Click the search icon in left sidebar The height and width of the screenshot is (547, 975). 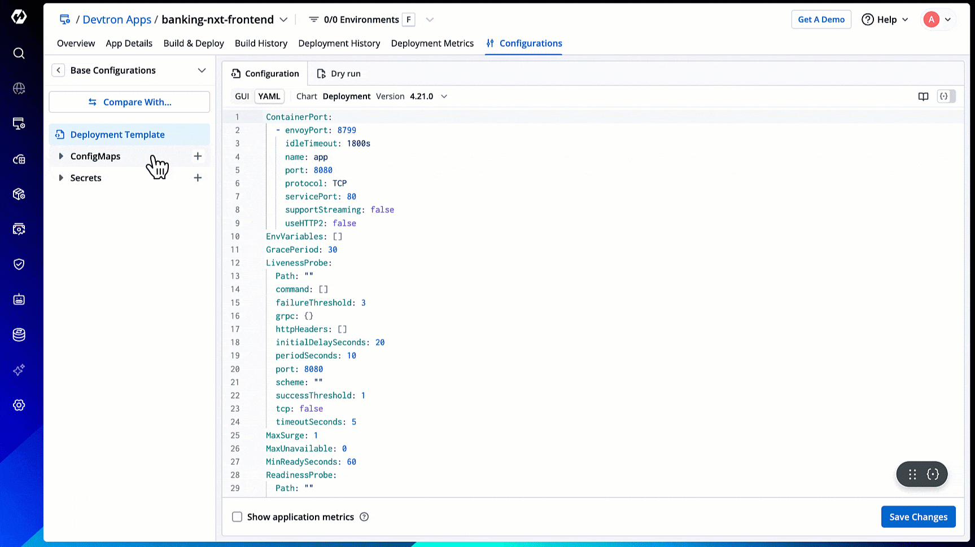(19, 53)
